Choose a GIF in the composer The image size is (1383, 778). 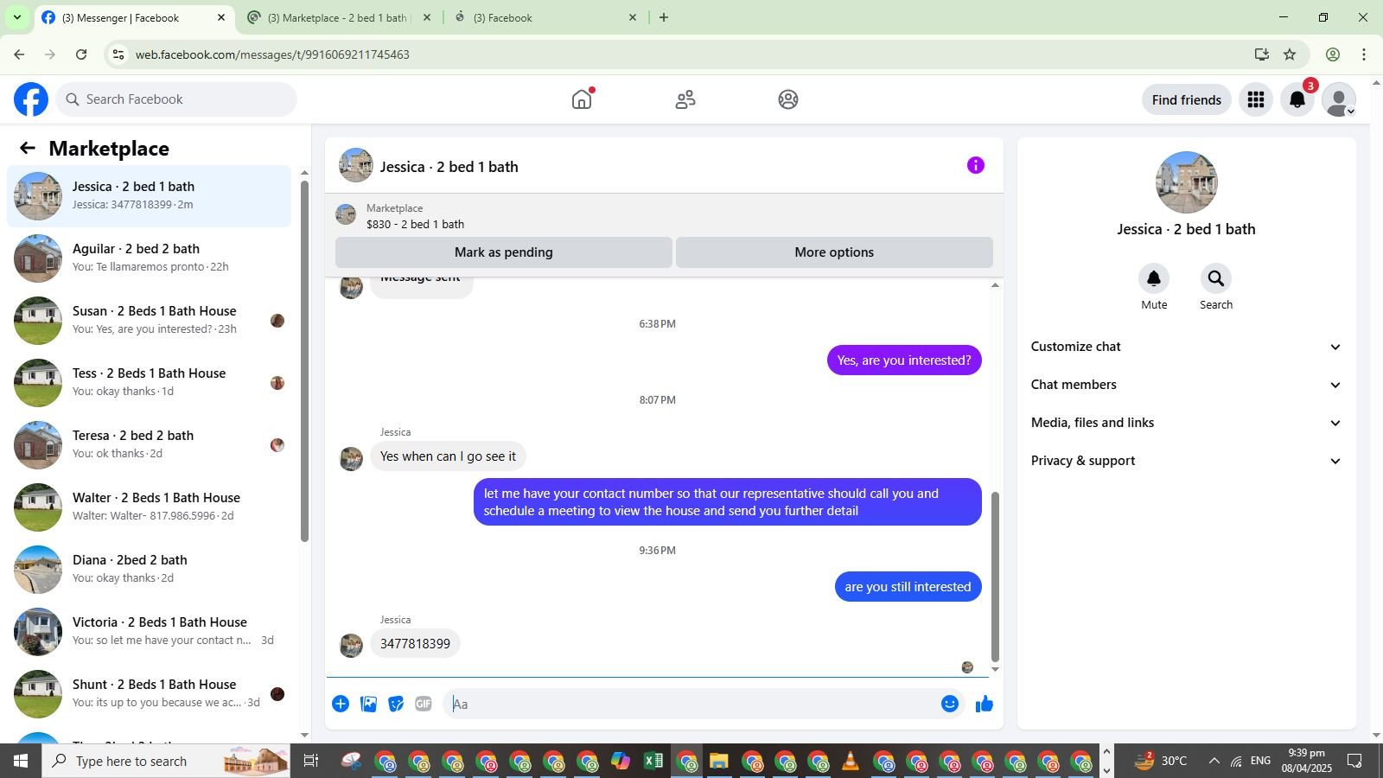pyautogui.click(x=424, y=704)
